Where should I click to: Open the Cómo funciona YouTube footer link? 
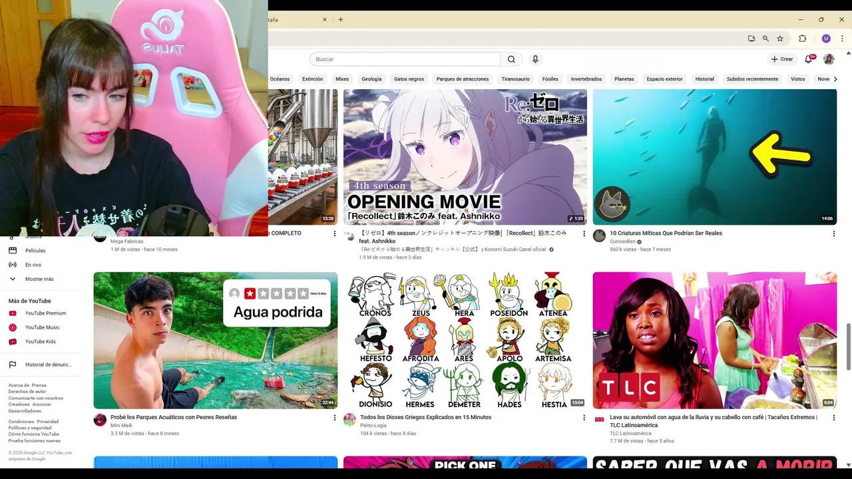(x=34, y=434)
